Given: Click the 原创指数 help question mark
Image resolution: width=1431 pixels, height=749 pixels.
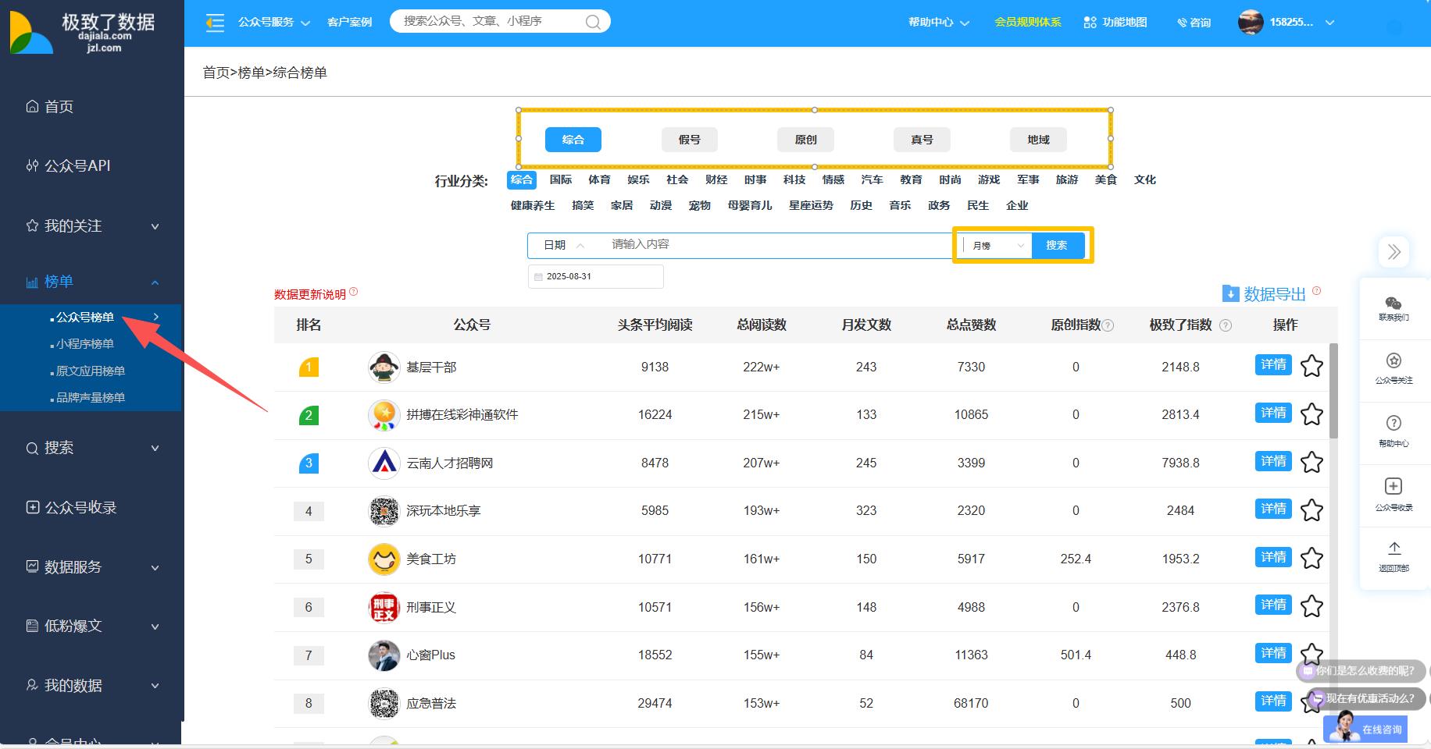Looking at the screenshot, I should coord(1108,325).
